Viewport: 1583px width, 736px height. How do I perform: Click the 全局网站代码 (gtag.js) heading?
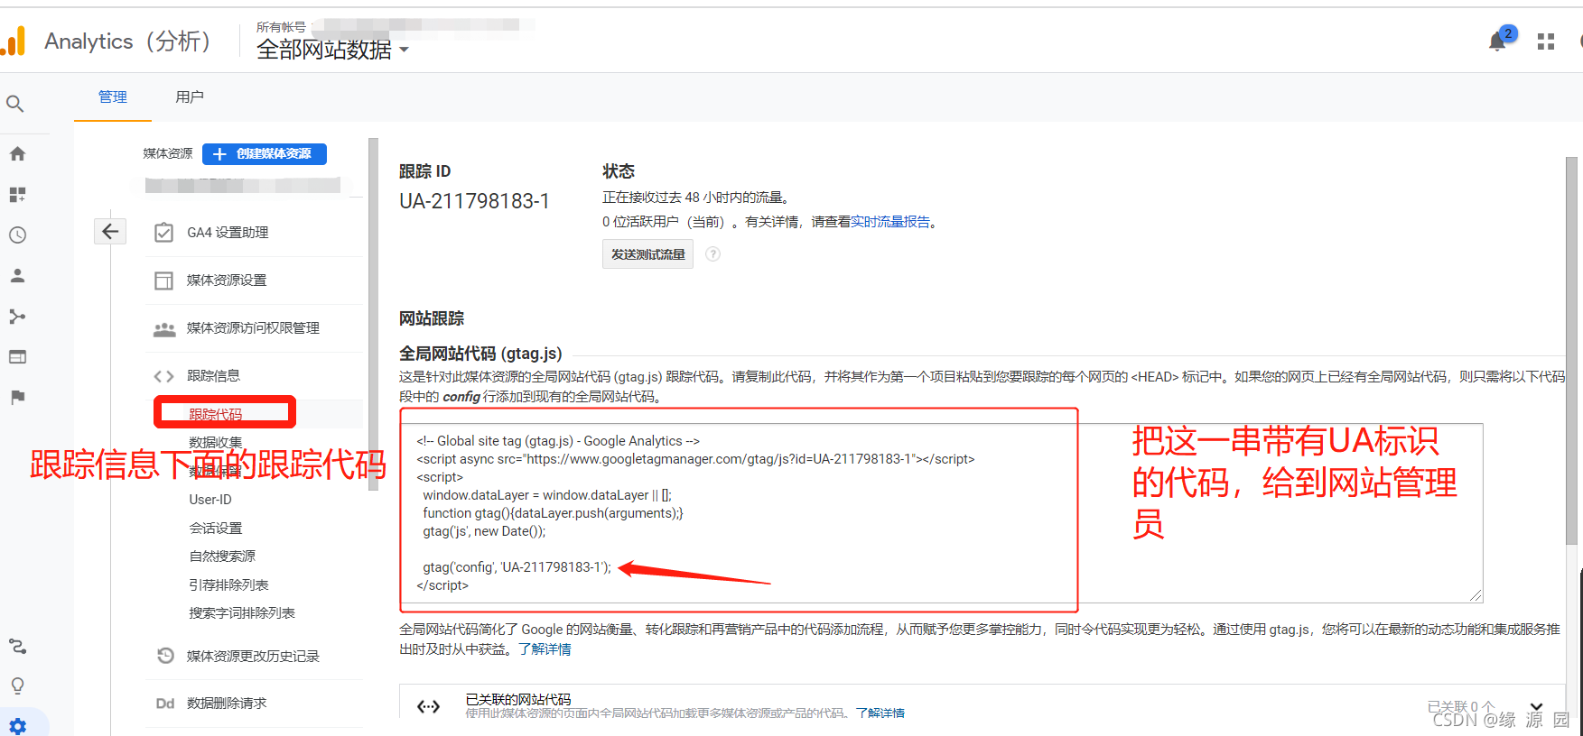[x=480, y=354]
